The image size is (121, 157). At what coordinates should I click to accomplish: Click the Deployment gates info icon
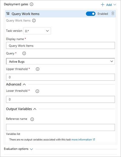pos(32,4)
